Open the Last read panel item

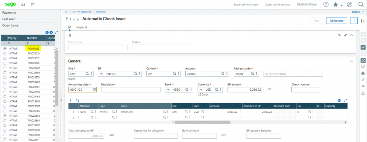(x=9, y=19)
